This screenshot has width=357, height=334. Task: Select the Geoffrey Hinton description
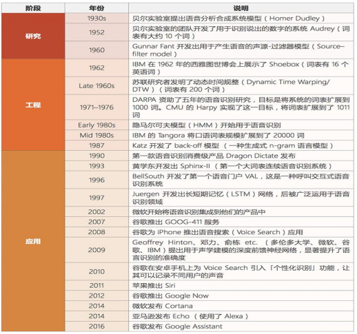pyautogui.click(x=241, y=250)
